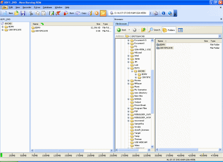The image size is (223, 162).
Task: Click the C:\M2TS\AVCHD address field
Action: 172,36
